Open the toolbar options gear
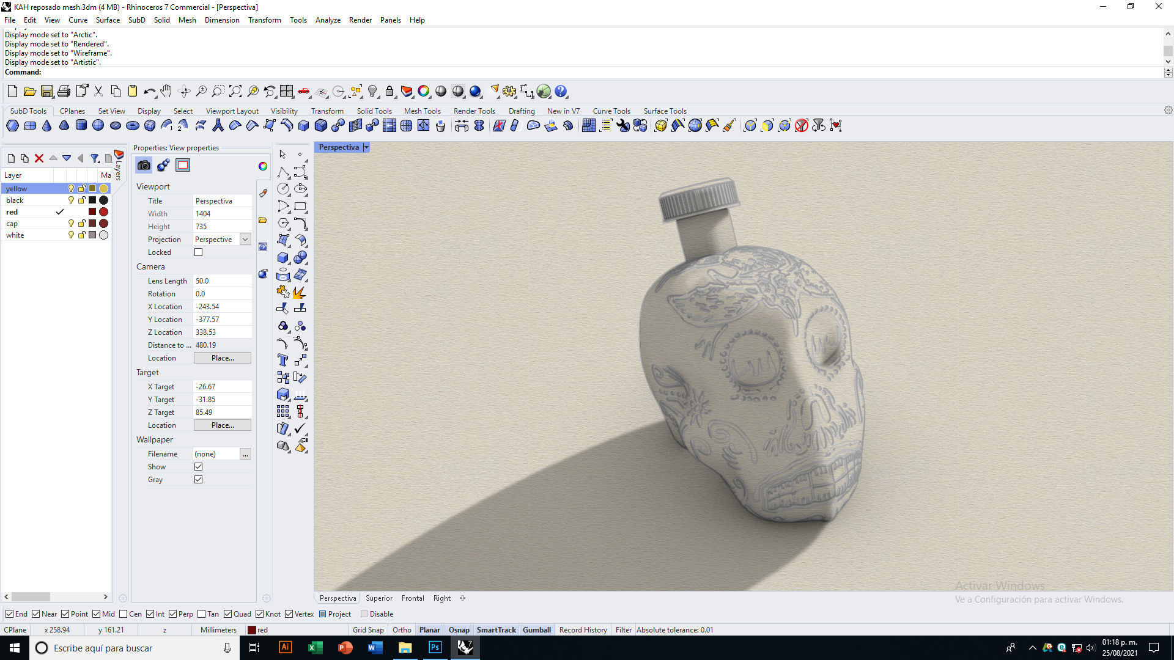The height and width of the screenshot is (660, 1174). coord(1168,111)
